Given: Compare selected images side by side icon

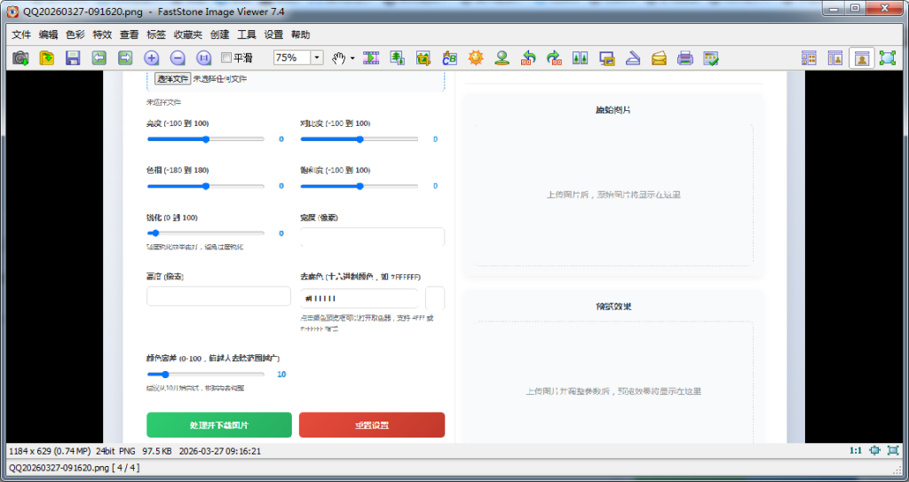Looking at the screenshot, I should coord(581,58).
